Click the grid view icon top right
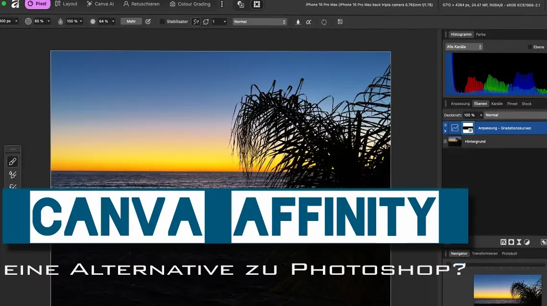This screenshot has width=547, height=306. (x=257, y=5)
